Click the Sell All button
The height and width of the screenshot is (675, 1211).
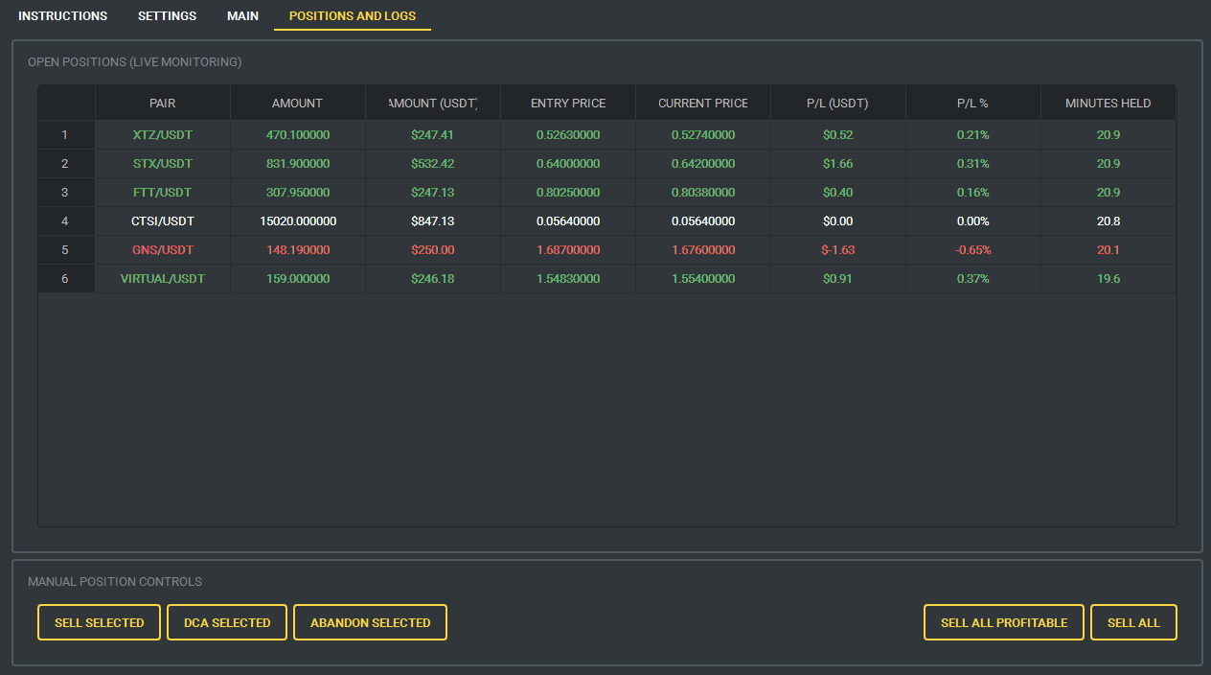coord(1133,622)
